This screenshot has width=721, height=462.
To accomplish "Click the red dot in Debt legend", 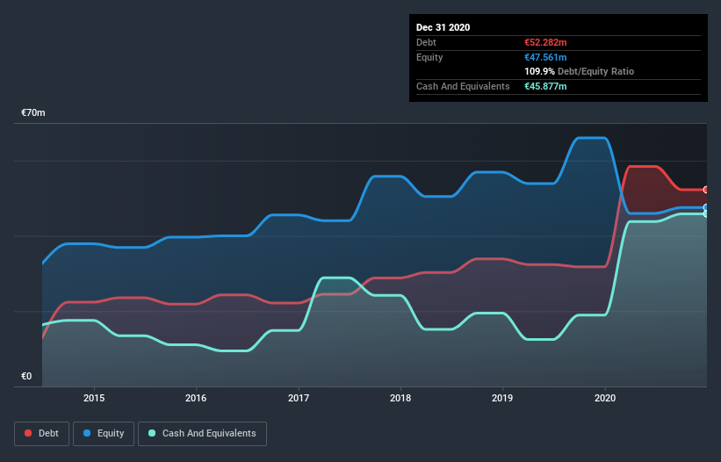I will pyautogui.click(x=28, y=433).
